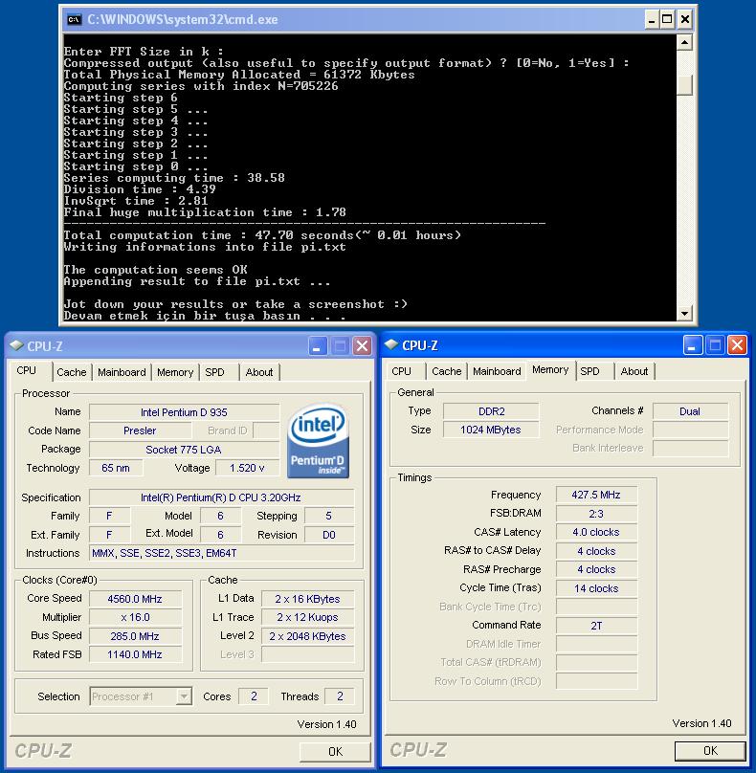Click OK in left CPU-Z window
Screen dimensions: 756x773
[x=335, y=751]
